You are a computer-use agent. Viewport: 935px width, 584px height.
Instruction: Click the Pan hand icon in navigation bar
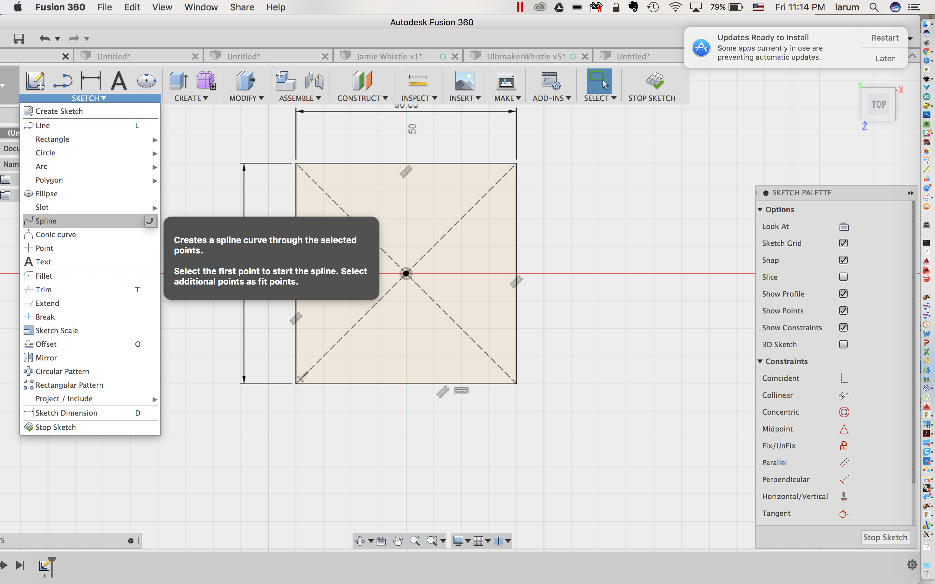click(398, 541)
